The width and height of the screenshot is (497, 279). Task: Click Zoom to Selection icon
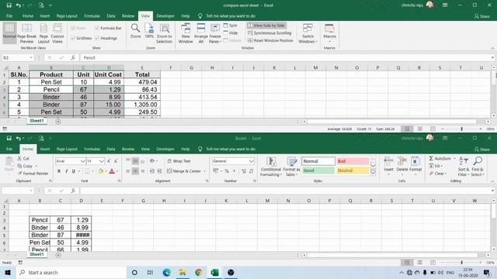164,29
